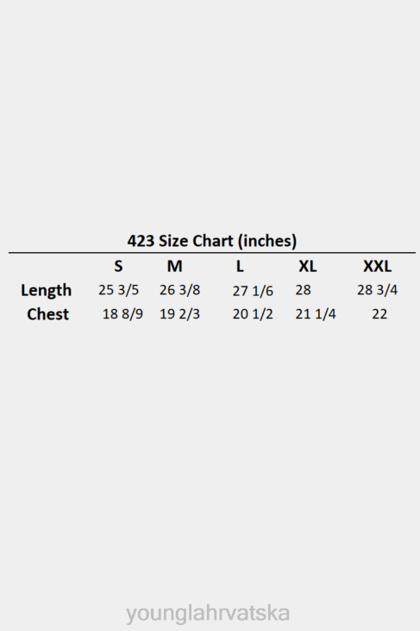Screen dimensions: 420x631
Task: Click the Chest value 22 under XXL
Action: click(379, 314)
